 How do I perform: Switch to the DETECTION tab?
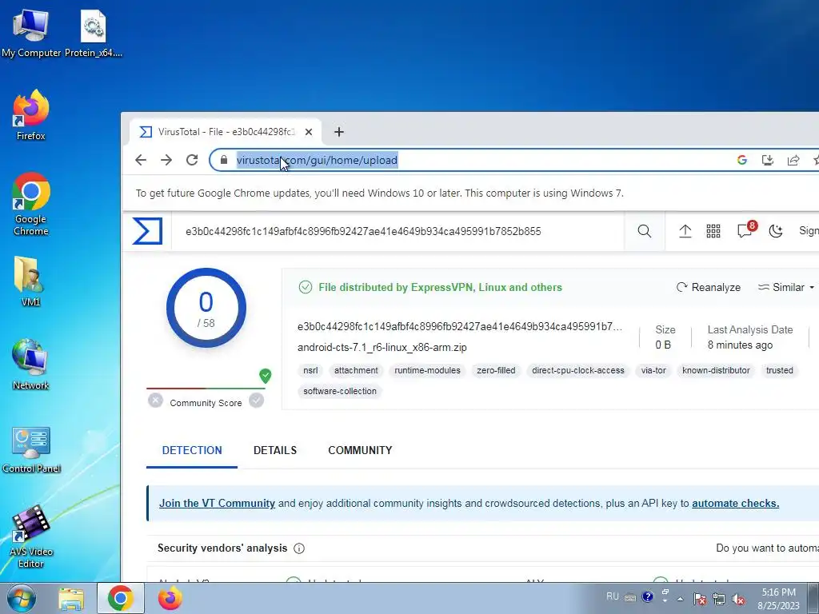pyautogui.click(x=192, y=450)
